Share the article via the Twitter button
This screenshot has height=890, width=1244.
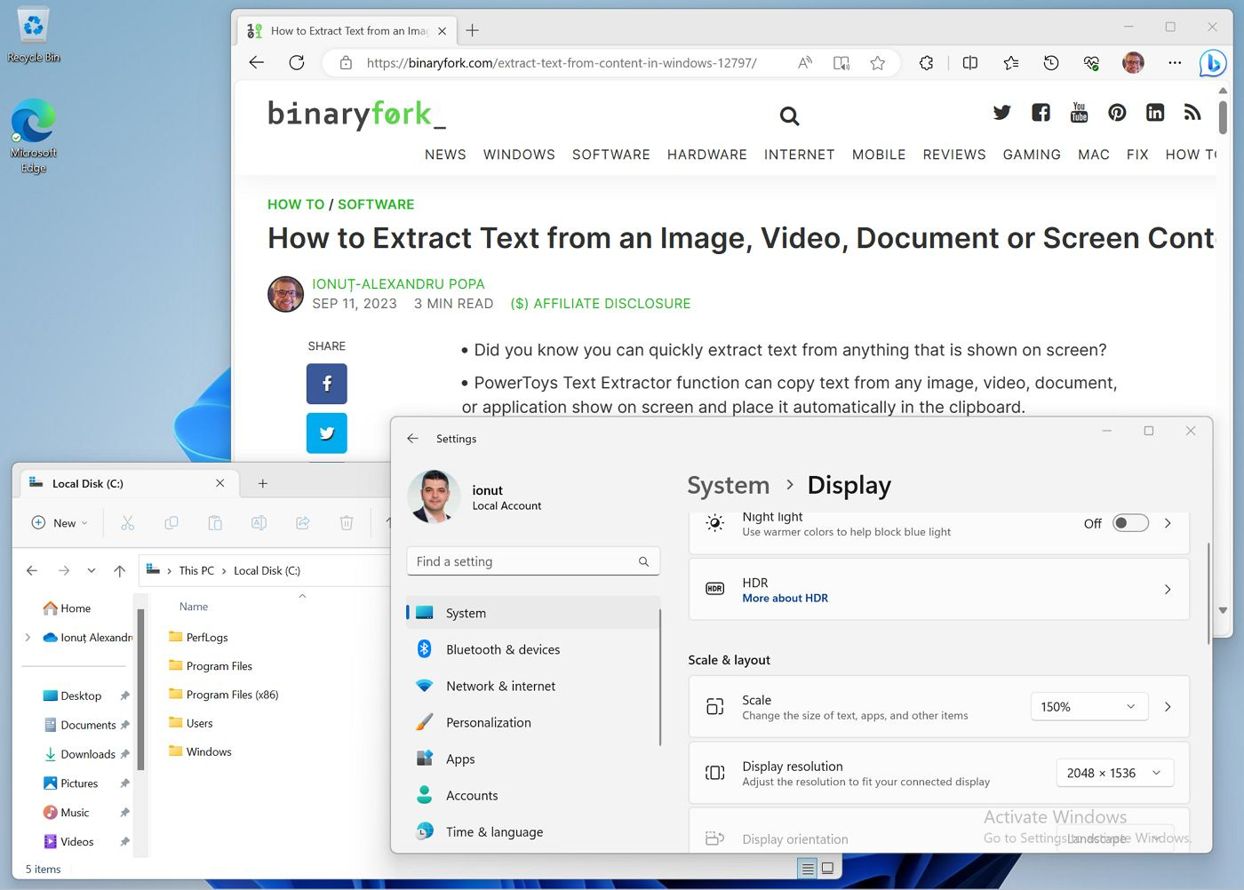pos(327,433)
